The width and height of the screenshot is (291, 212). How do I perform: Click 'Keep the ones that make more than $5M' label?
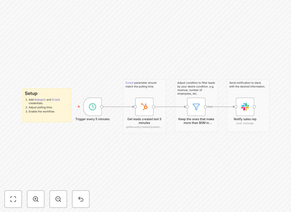pos(196,121)
